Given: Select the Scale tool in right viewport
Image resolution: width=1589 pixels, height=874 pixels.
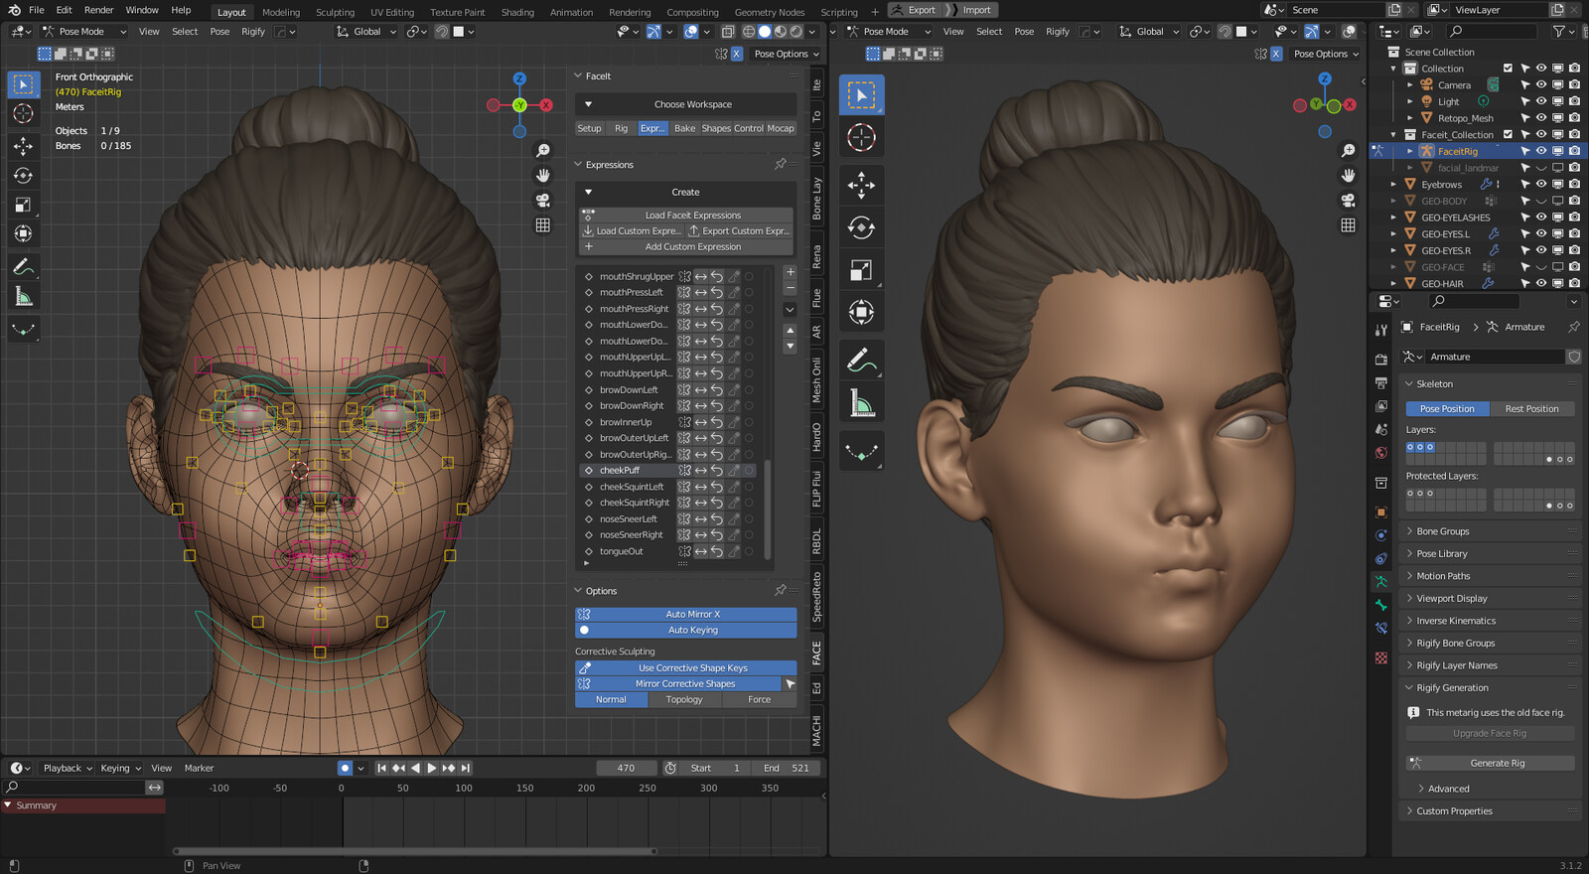Looking at the screenshot, I should [861, 270].
